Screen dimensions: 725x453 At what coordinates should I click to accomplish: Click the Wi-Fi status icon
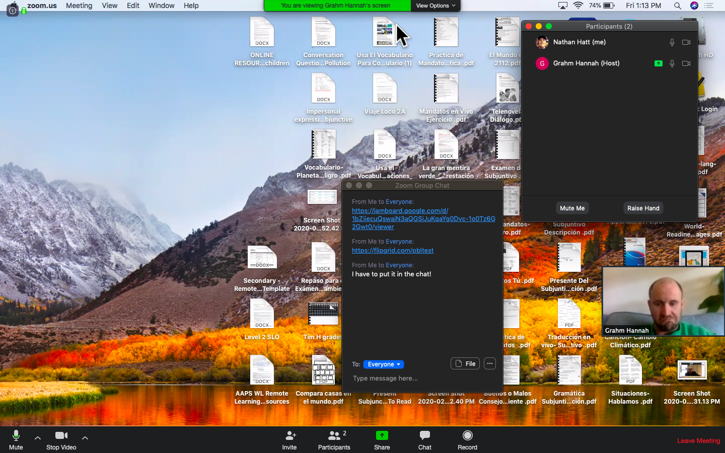pyautogui.click(x=578, y=6)
